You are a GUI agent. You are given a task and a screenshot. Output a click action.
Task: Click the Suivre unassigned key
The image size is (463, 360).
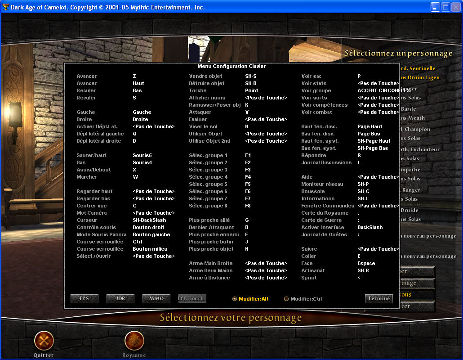378,249
